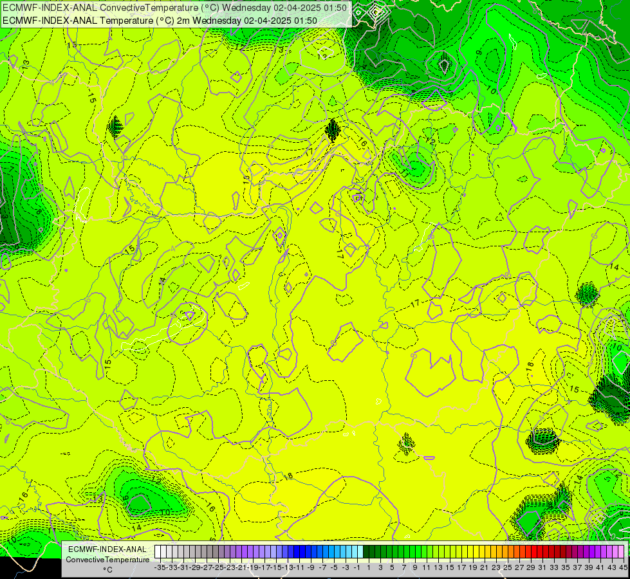Click the legend value '21'

point(485,568)
